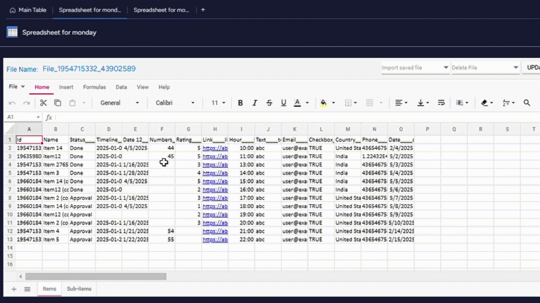The height and width of the screenshot is (303, 540).
Task: Apply fill color bucket icon
Action: click(323, 103)
